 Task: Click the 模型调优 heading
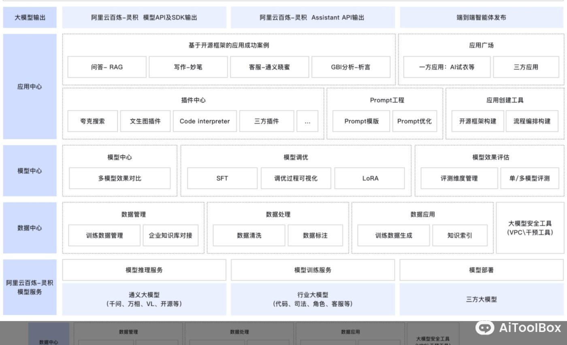296,157
